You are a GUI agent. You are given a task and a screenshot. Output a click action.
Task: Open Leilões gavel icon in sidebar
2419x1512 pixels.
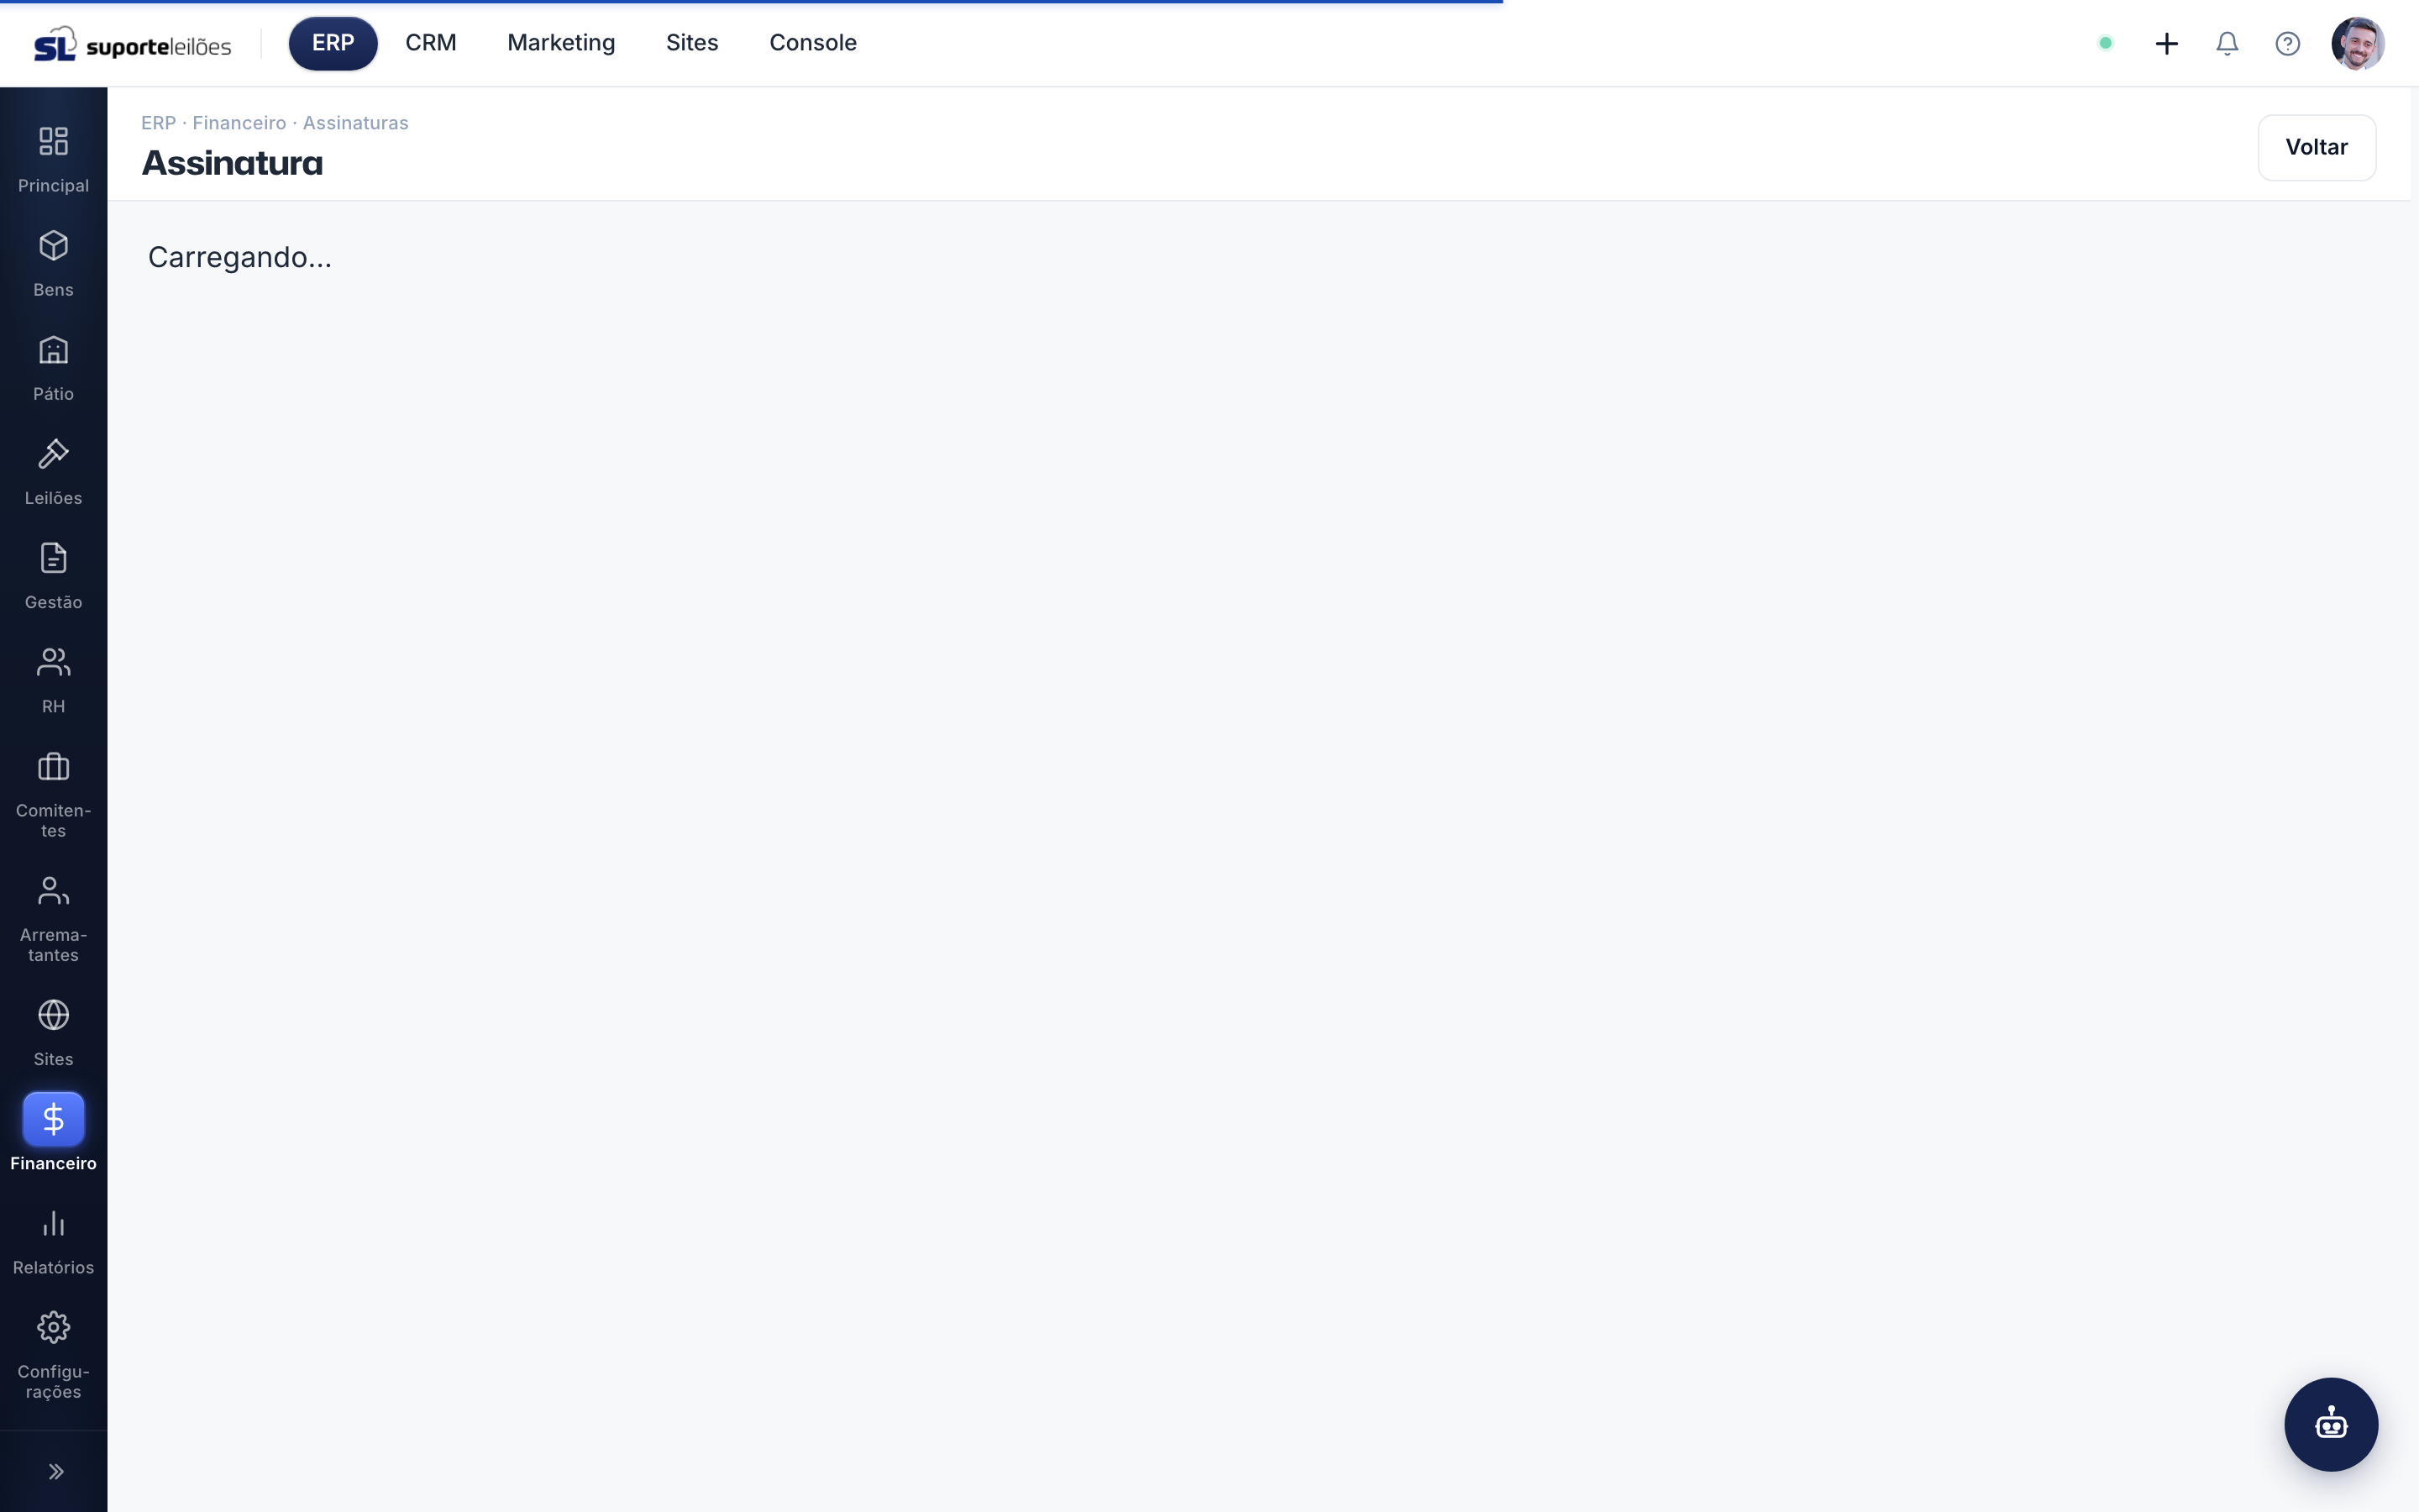[x=53, y=453]
